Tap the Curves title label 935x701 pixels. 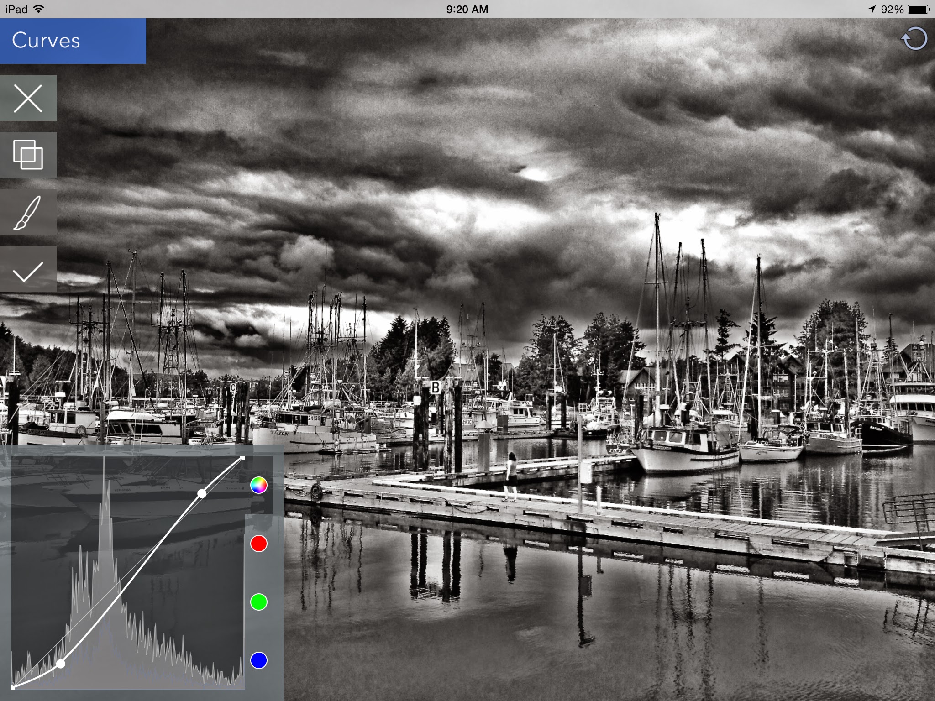coord(46,41)
